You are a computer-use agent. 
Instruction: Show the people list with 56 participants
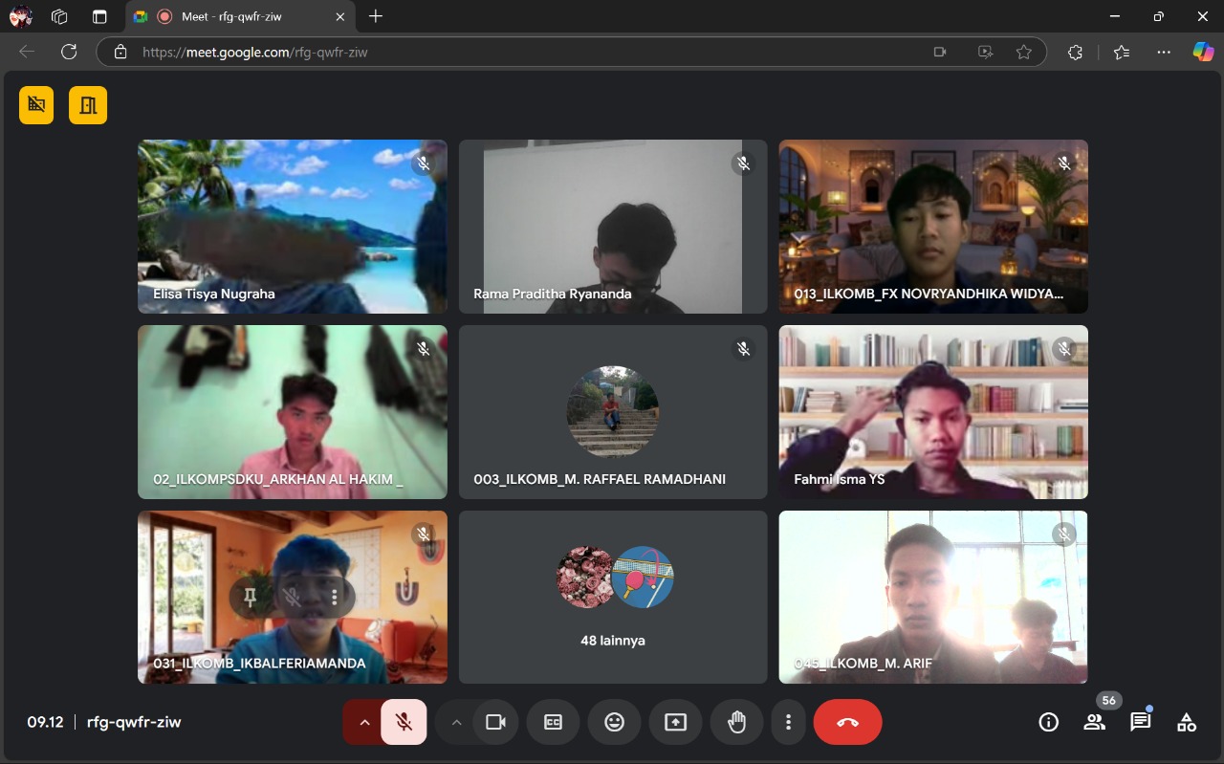tap(1094, 722)
